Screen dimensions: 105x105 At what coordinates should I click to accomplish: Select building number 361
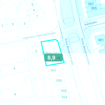point(101,40)
